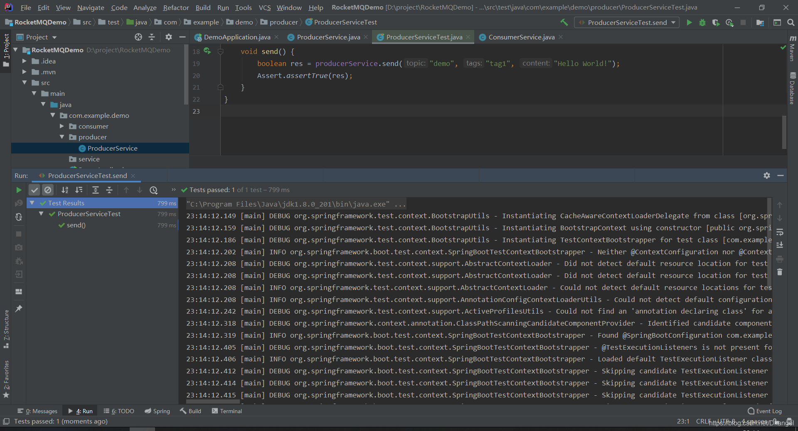Pin the Run tab with the pin icon
798x431 pixels.
tap(19, 309)
